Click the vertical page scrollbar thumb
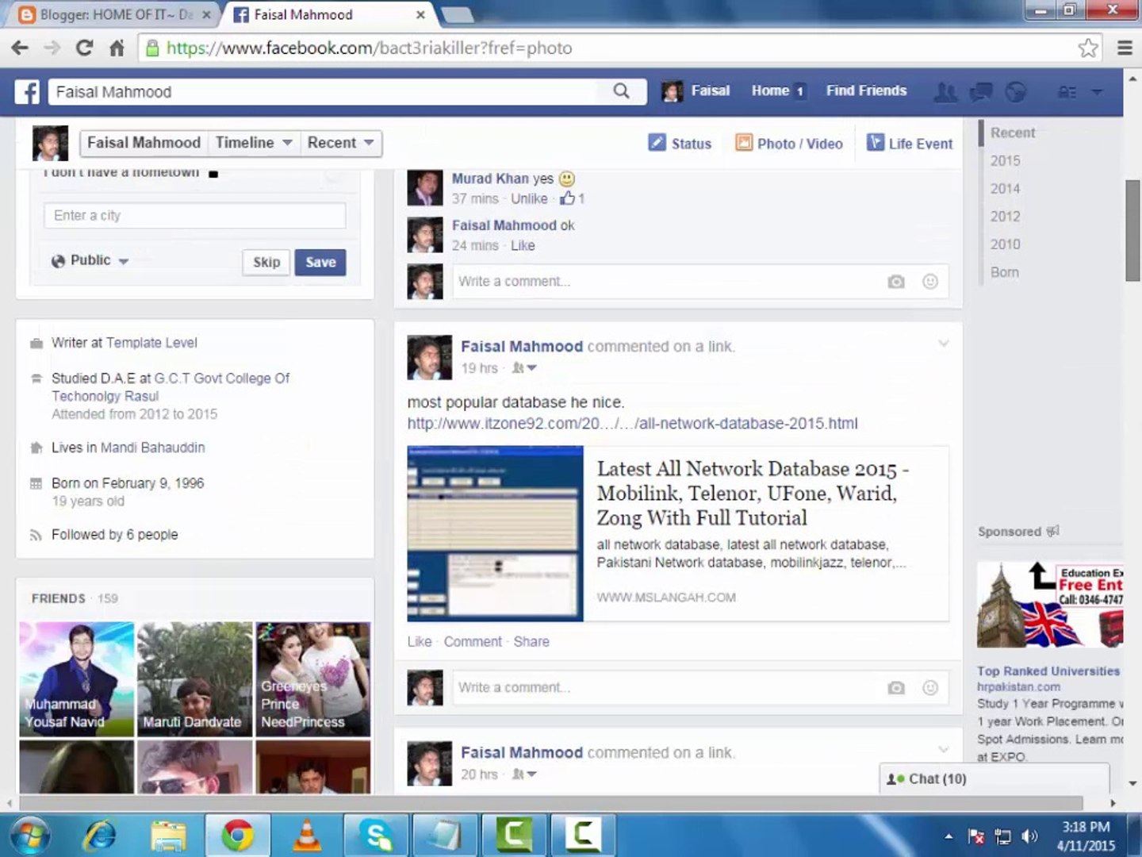Screen dimensions: 1142x857 point(1132,230)
